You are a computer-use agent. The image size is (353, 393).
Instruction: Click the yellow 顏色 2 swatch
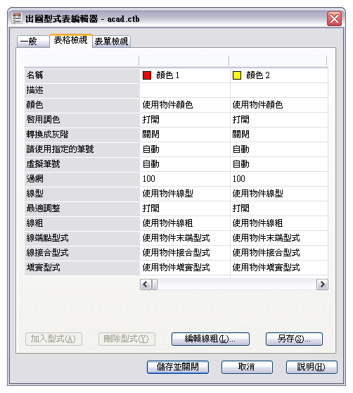click(237, 75)
